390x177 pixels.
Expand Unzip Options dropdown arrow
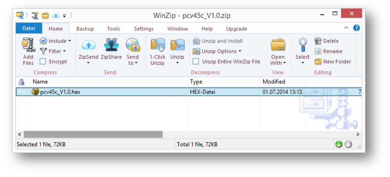coord(240,51)
